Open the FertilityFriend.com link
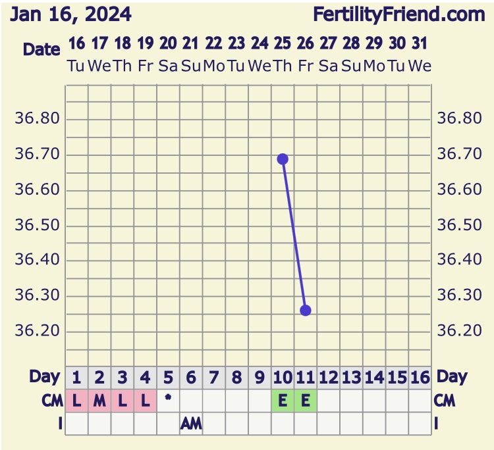 [399, 14]
